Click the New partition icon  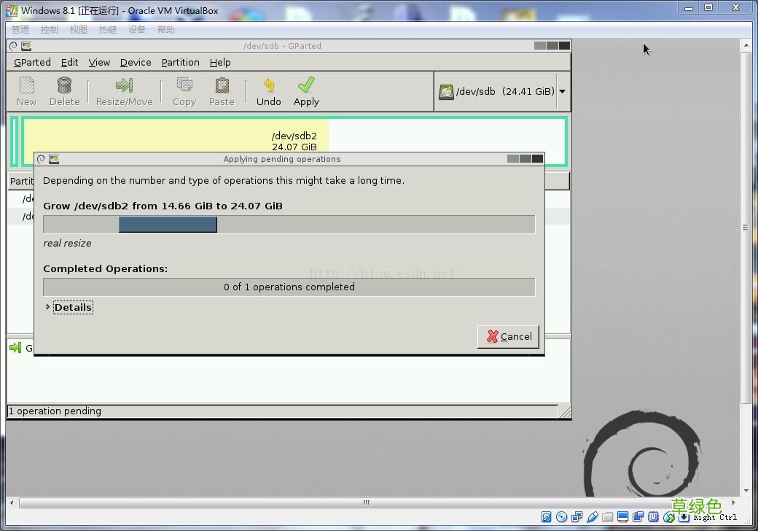pyautogui.click(x=26, y=85)
